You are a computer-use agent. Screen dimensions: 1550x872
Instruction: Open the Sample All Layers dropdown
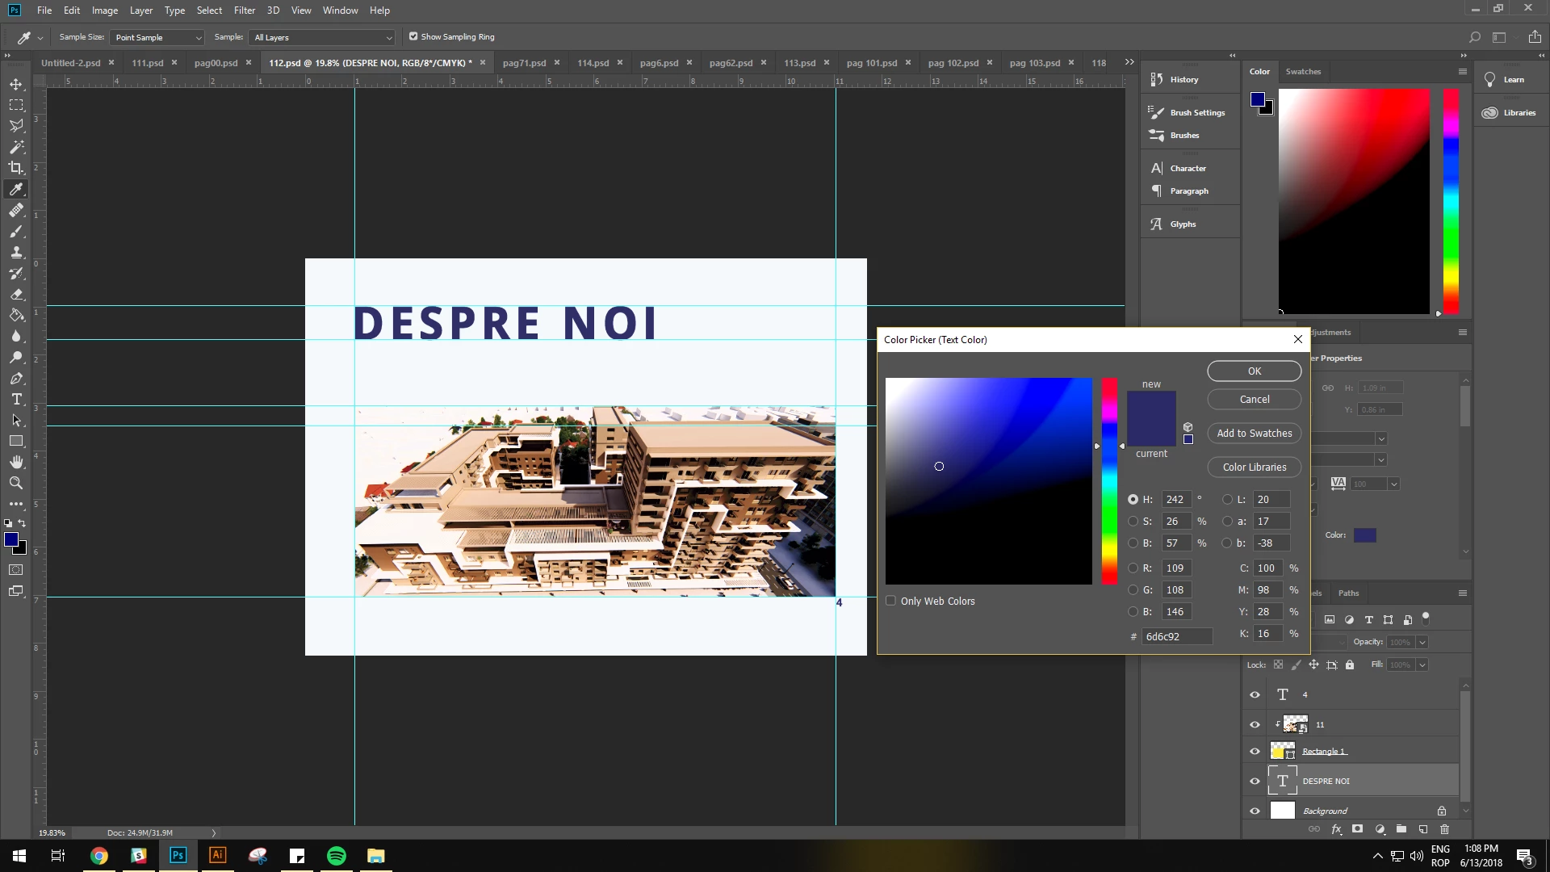coord(323,37)
